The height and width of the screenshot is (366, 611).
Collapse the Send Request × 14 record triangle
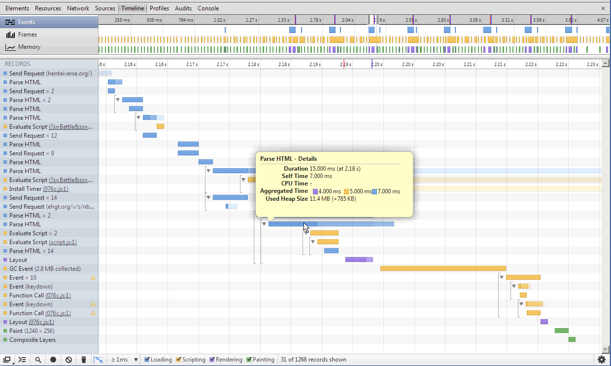click(x=208, y=197)
